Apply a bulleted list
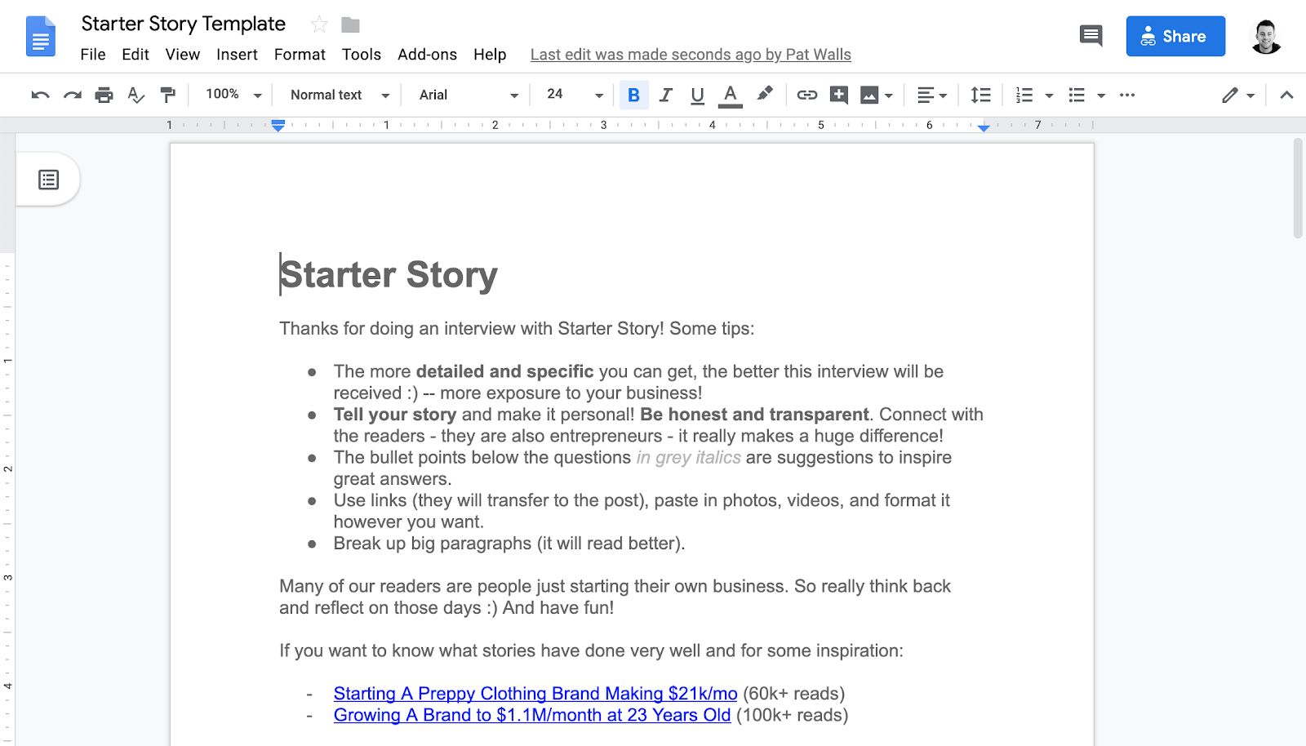The height and width of the screenshot is (746, 1306). point(1077,95)
